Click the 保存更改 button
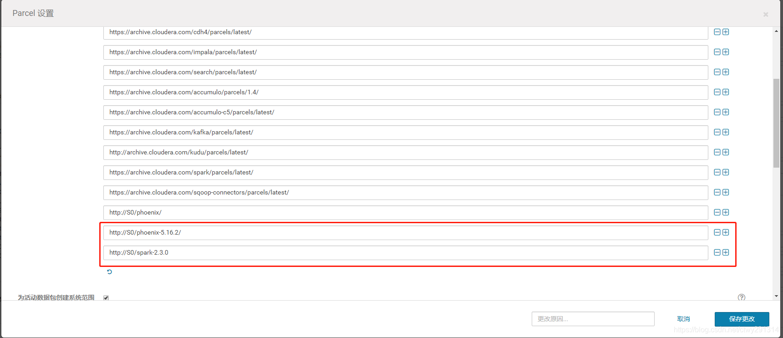Viewport: 783px width, 338px height. (742, 319)
